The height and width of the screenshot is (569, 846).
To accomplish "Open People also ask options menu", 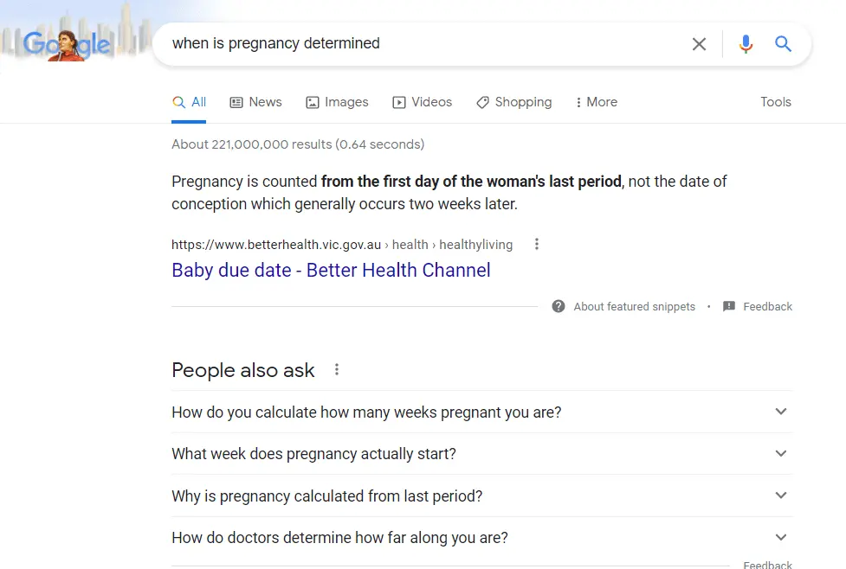I will pyautogui.click(x=337, y=370).
